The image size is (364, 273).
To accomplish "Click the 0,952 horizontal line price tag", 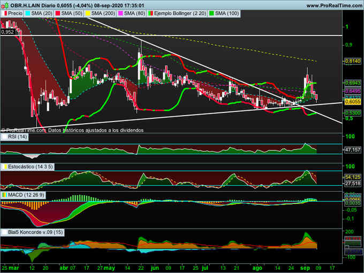I will (7, 32).
